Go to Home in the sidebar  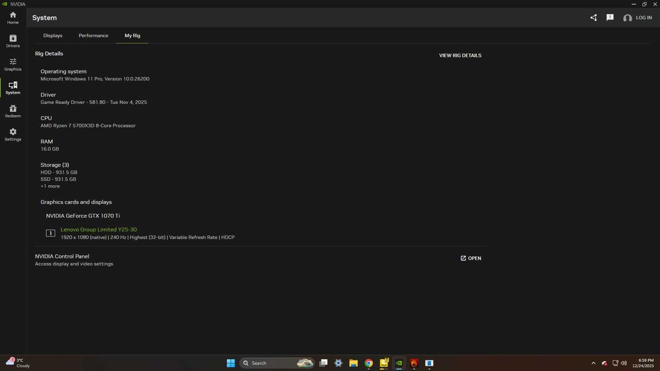tap(13, 18)
